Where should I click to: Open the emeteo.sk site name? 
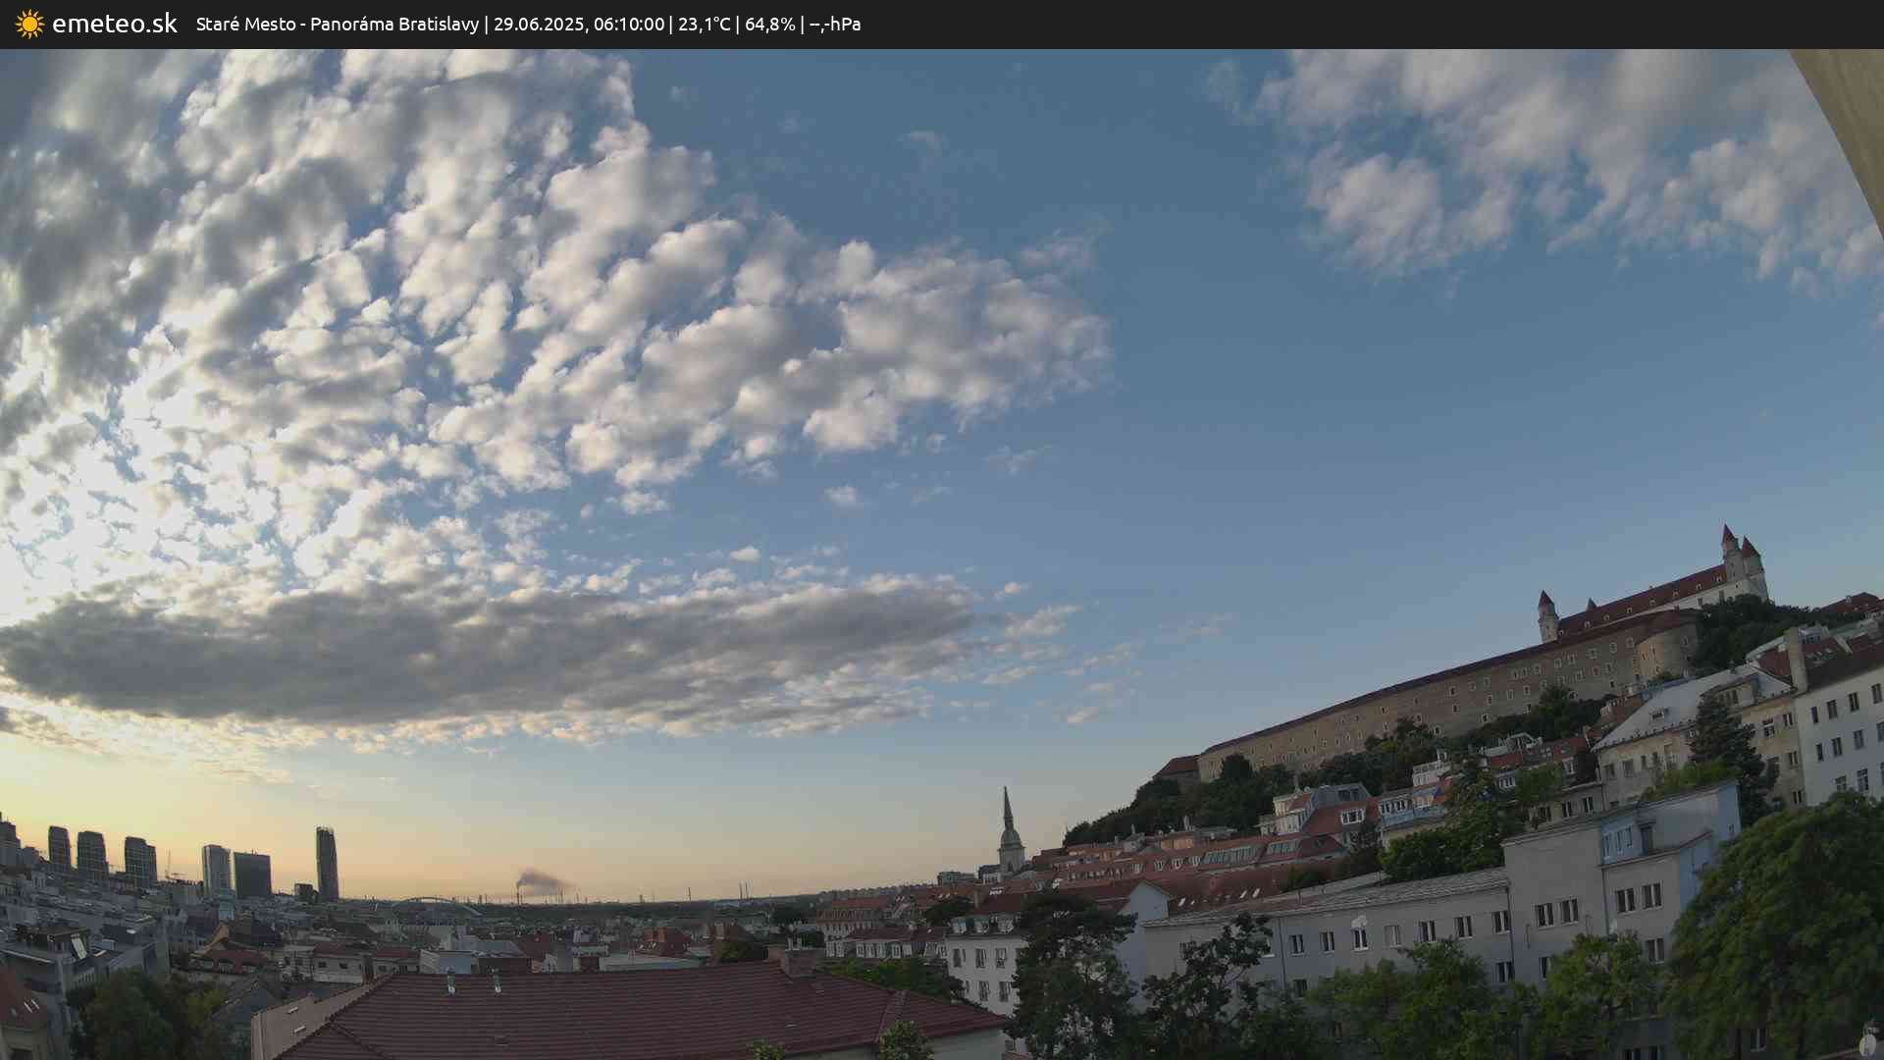tap(115, 24)
